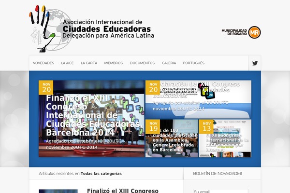Viewport: 290px width, 193px height.
Task: Open the Twitter bird icon link
Action: point(255,63)
